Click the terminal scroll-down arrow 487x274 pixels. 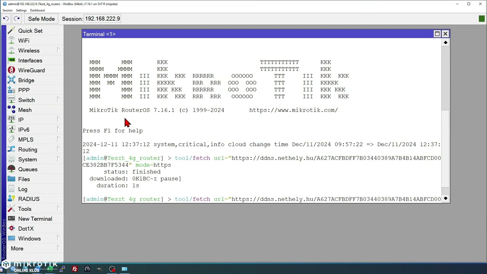coord(446,199)
